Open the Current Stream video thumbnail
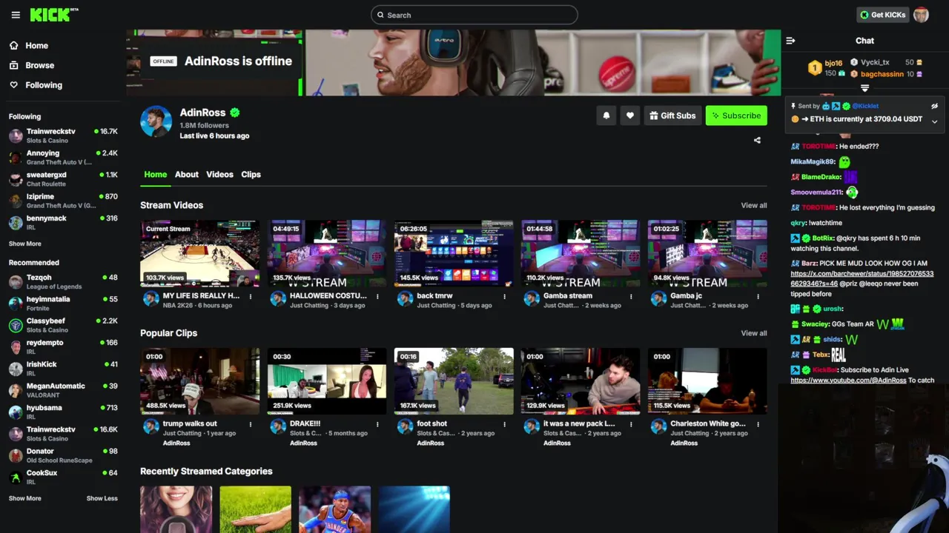The image size is (949, 533). (200, 253)
